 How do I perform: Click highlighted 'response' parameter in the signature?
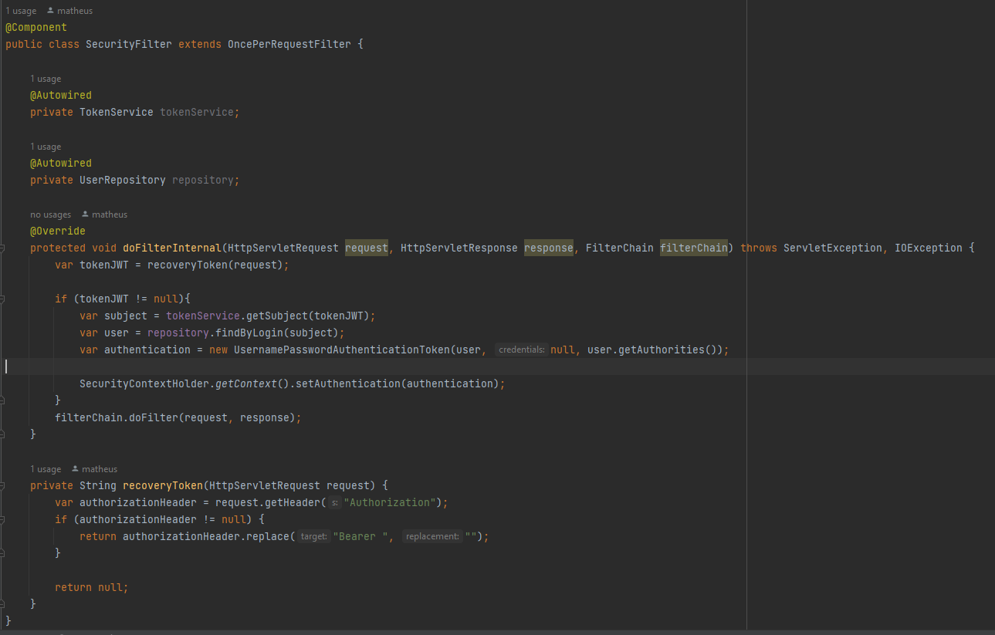pyautogui.click(x=549, y=248)
